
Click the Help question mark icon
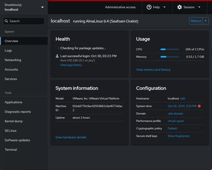(149, 7)
